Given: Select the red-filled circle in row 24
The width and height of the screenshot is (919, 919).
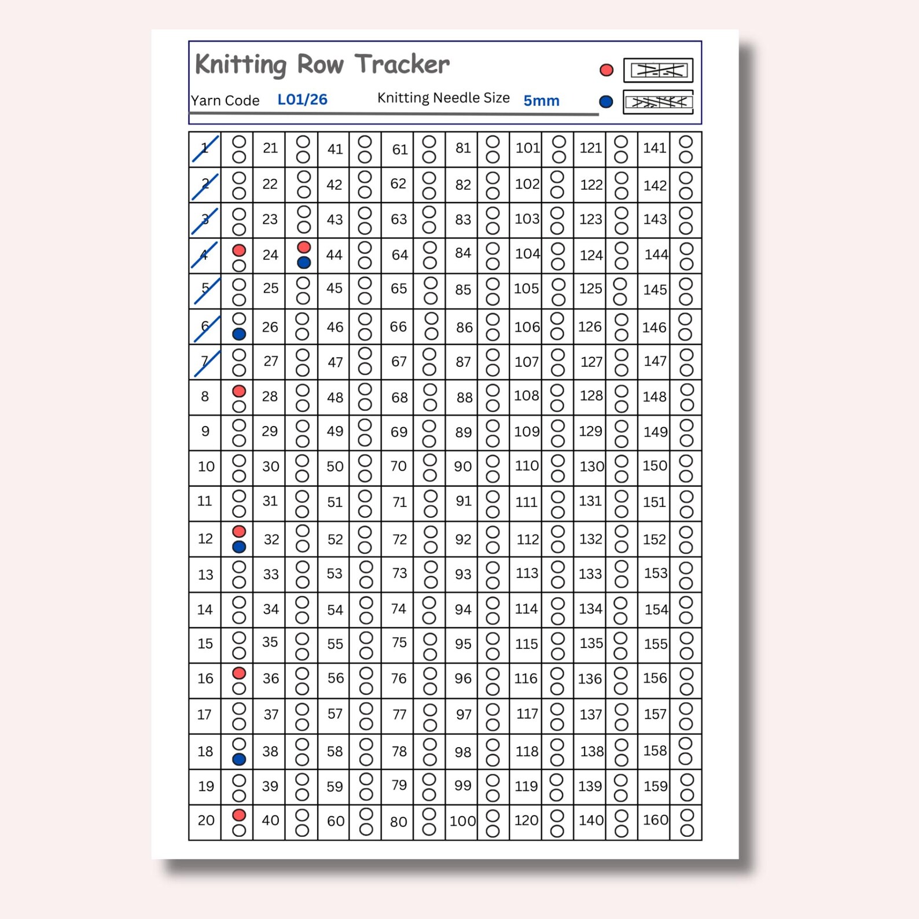Looking at the screenshot, I should (304, 248).
